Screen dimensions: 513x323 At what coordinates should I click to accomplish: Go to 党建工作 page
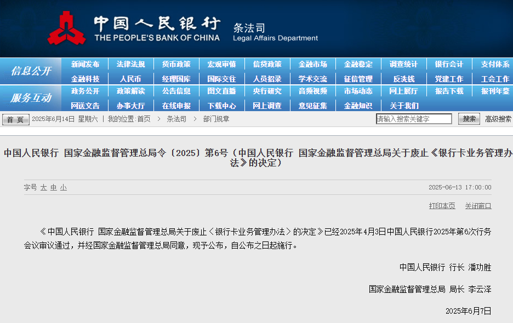[449, 79]
